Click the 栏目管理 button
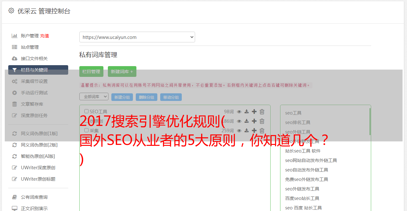The image size is (407, 211). click(x=91, y=71)
